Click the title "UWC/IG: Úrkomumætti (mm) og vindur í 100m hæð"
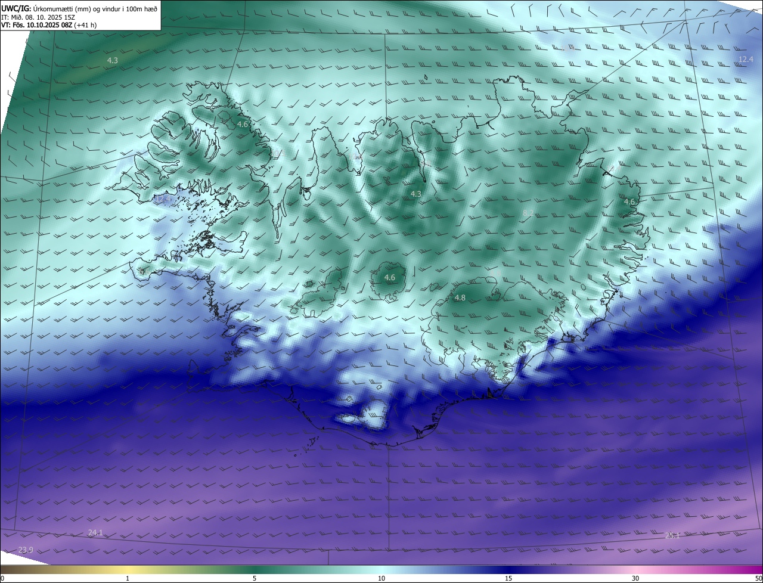 (79, 8)
